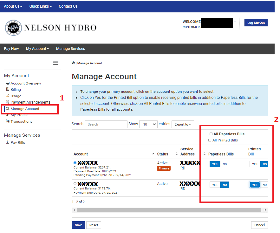
Task: Open the Pay Now tab
Action: (11, 49)
